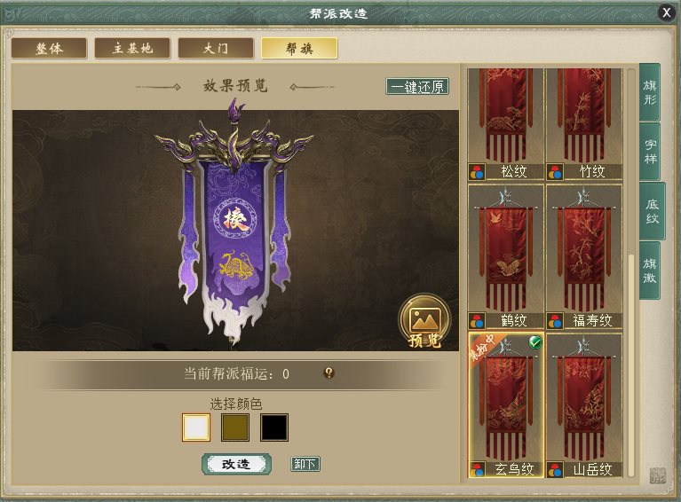
Task: Click the 预览 picture preview icon
Action: click(424, 321)
